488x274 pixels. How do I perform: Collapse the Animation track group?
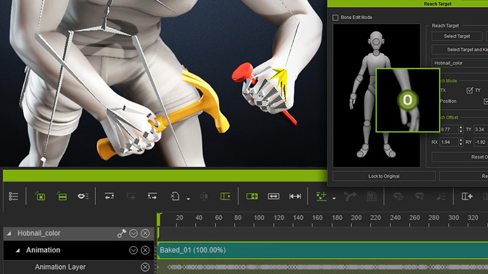[x=18, y=250]
